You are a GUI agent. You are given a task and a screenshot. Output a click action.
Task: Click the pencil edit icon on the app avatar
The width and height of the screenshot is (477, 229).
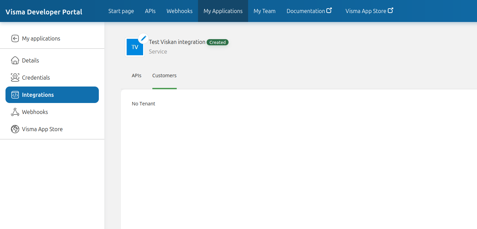tap(143, 38)
